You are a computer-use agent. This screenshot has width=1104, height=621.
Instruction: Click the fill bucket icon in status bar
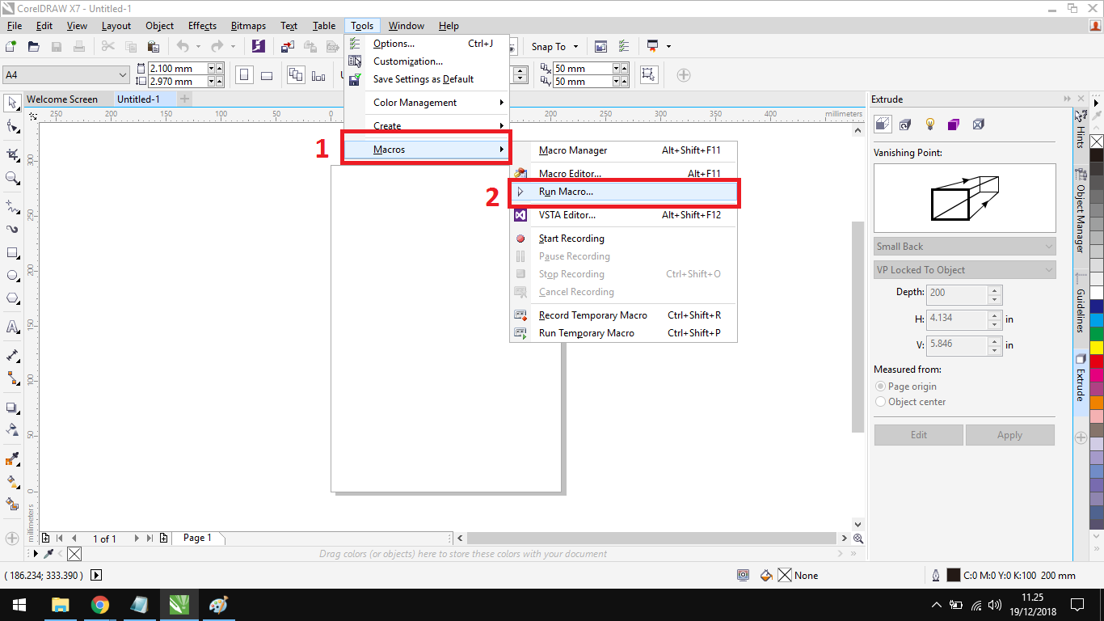tap(767, 576)
